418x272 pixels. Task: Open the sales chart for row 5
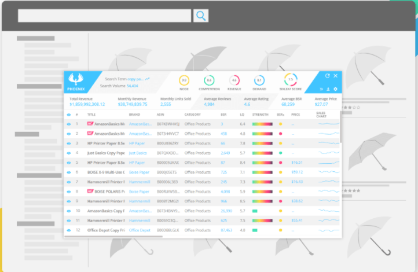pos(329,163)
